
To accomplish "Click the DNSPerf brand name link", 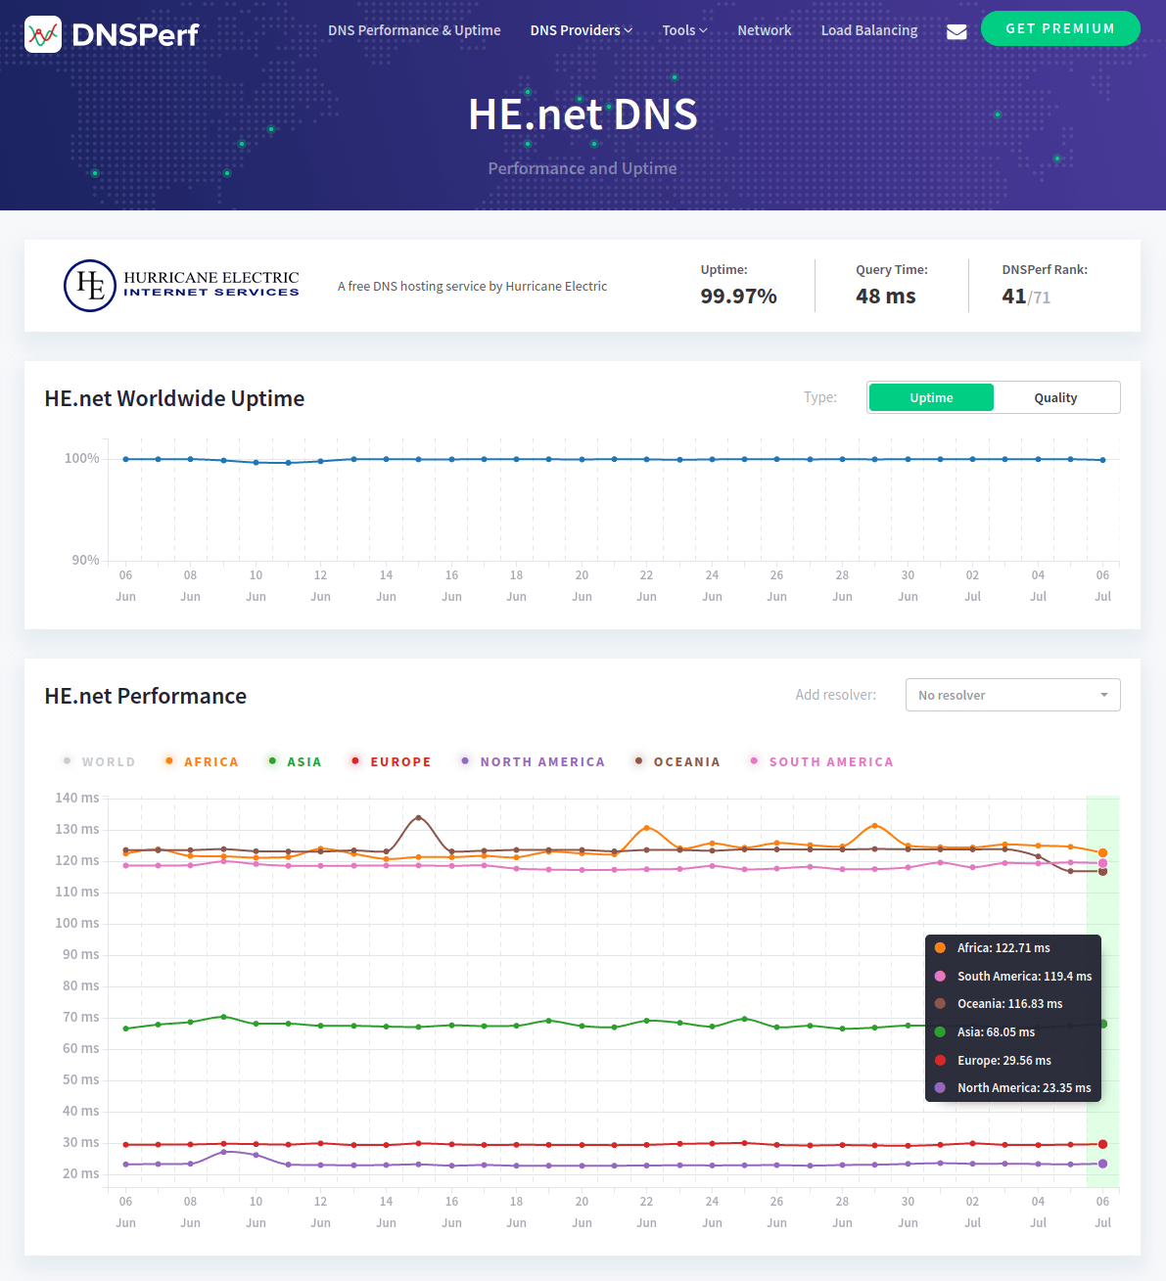I will pyautogui.click(x=135, y=35).
